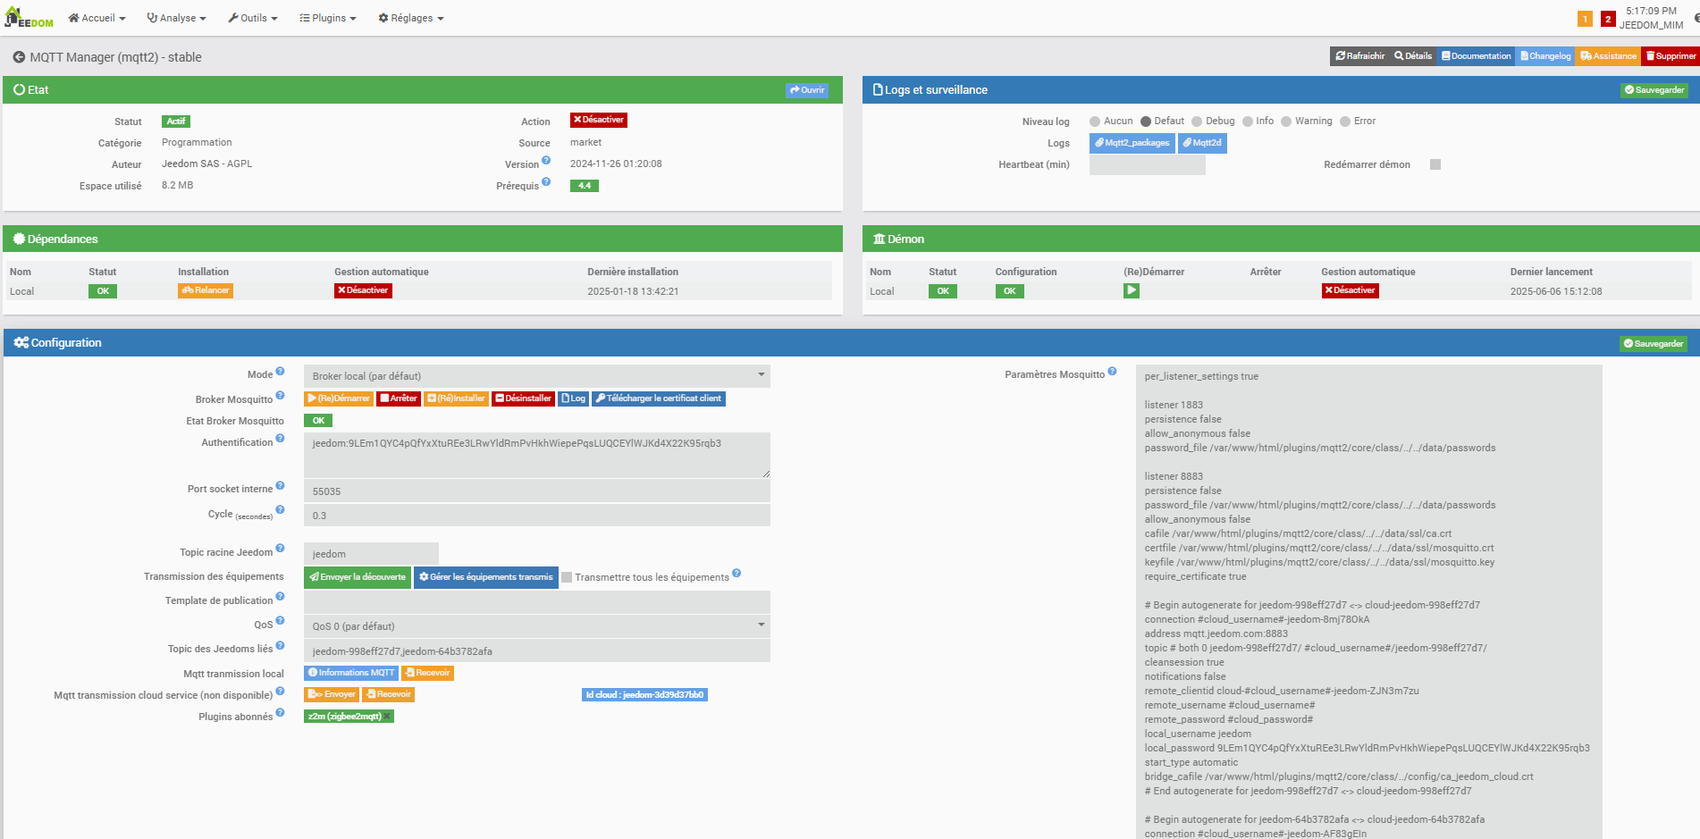
Task: Click the Topic des Jeedoms liés field
Action: [537, 651]
